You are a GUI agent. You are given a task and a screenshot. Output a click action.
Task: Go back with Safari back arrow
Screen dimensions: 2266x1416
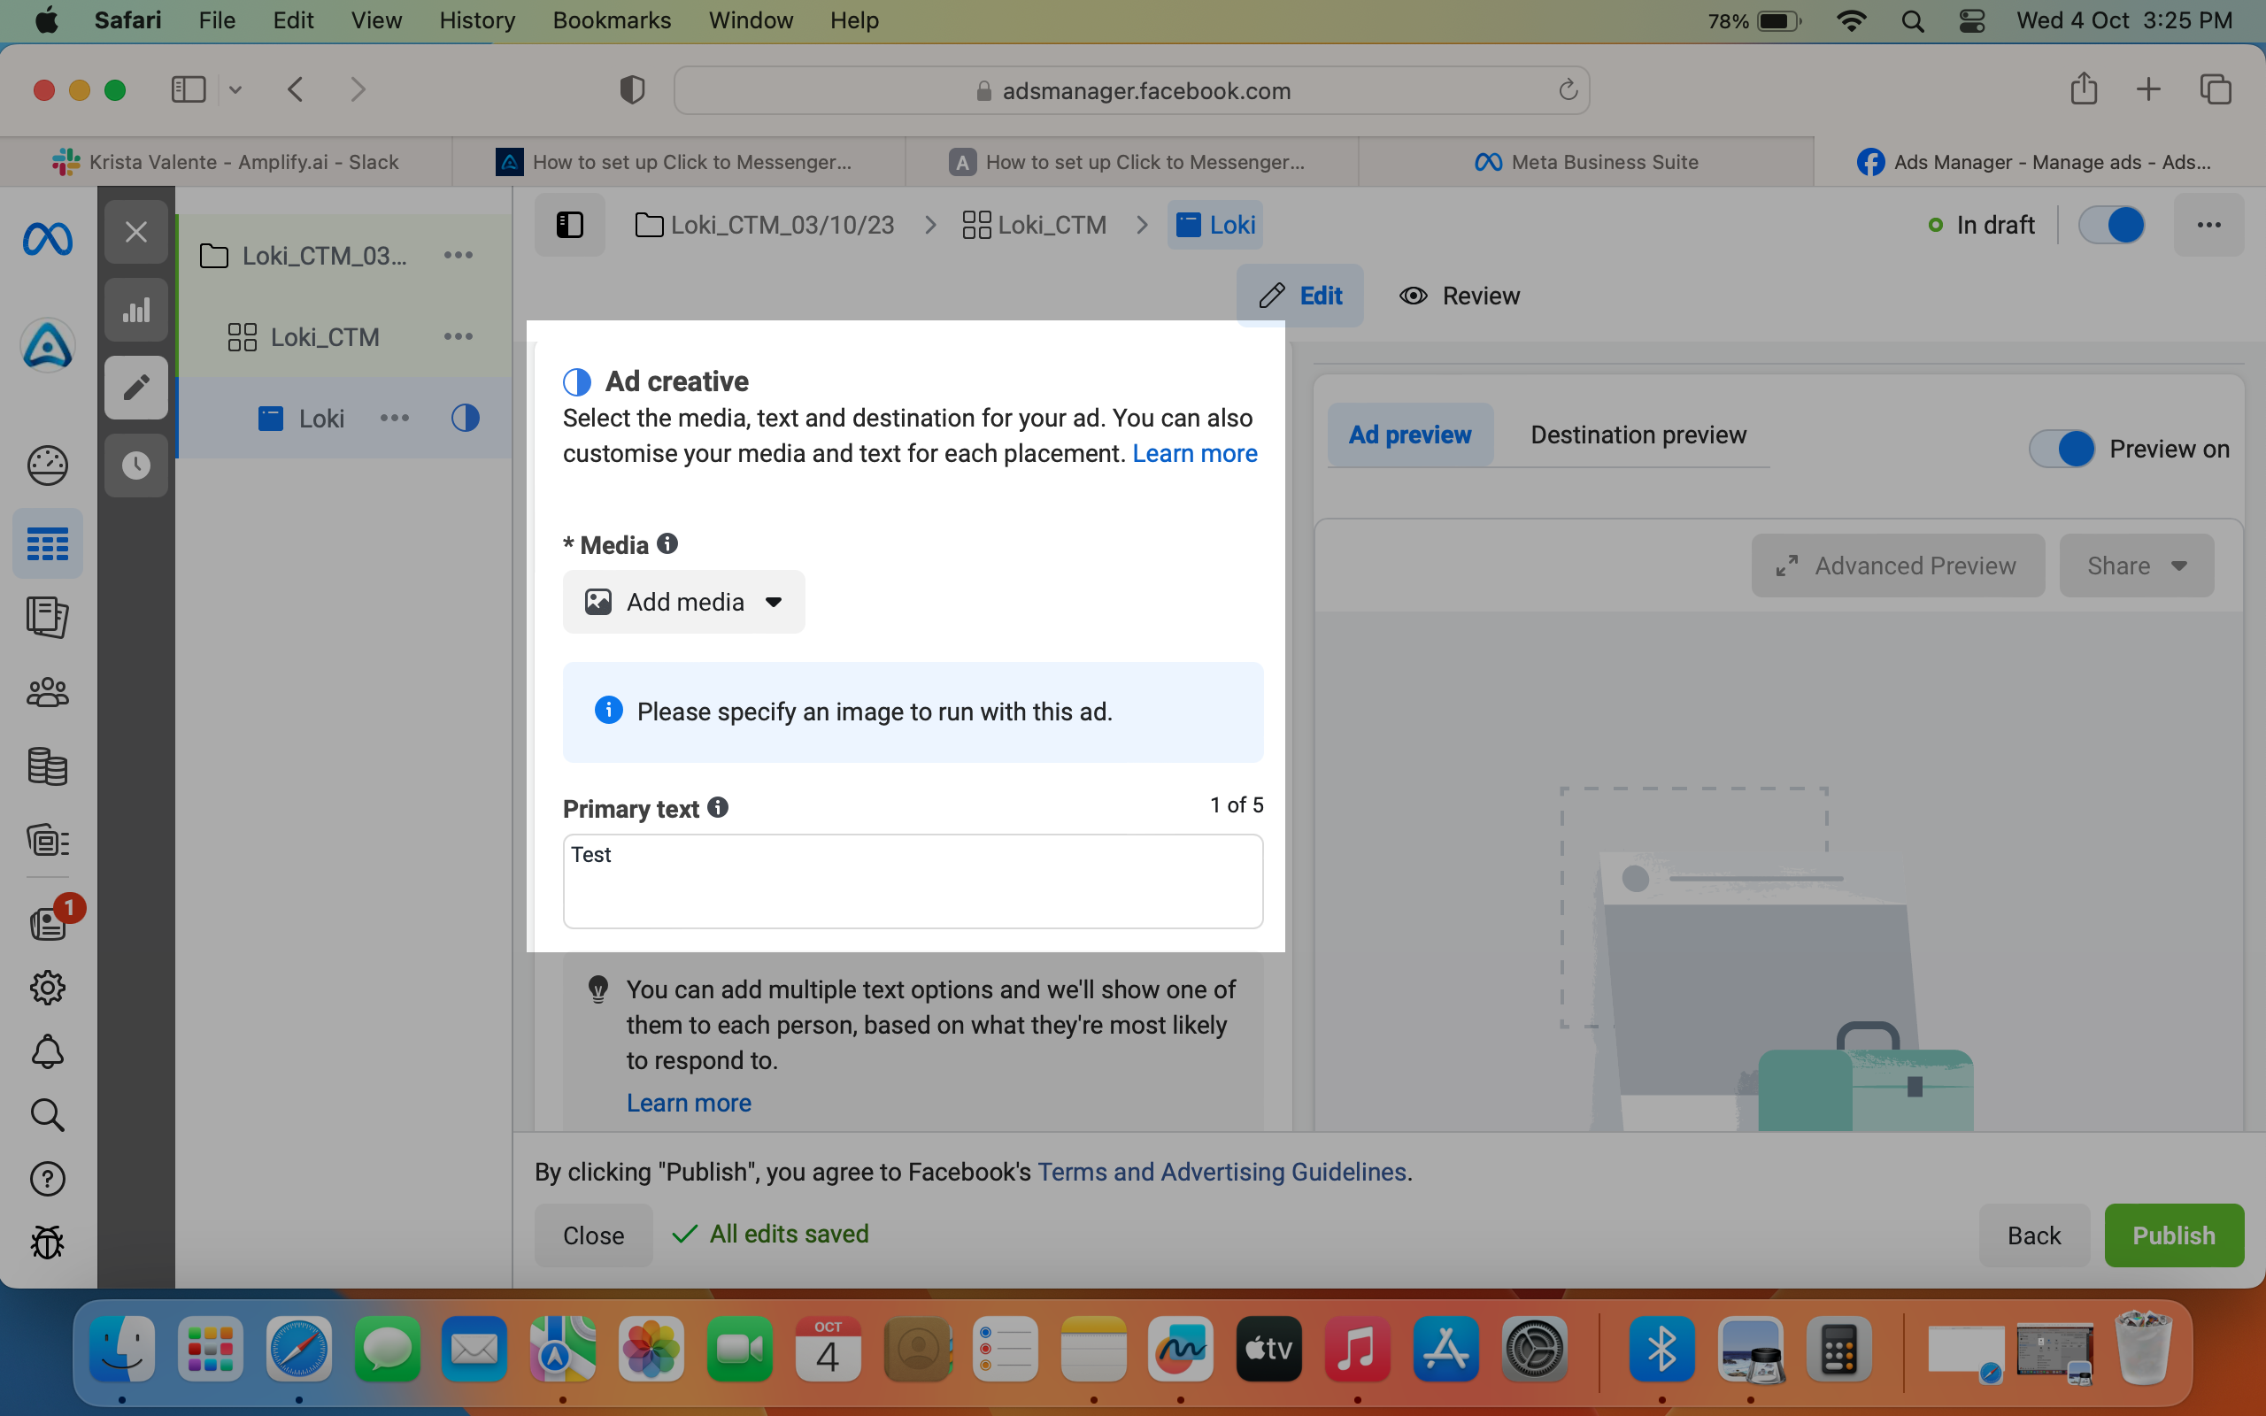coord(296,90)
